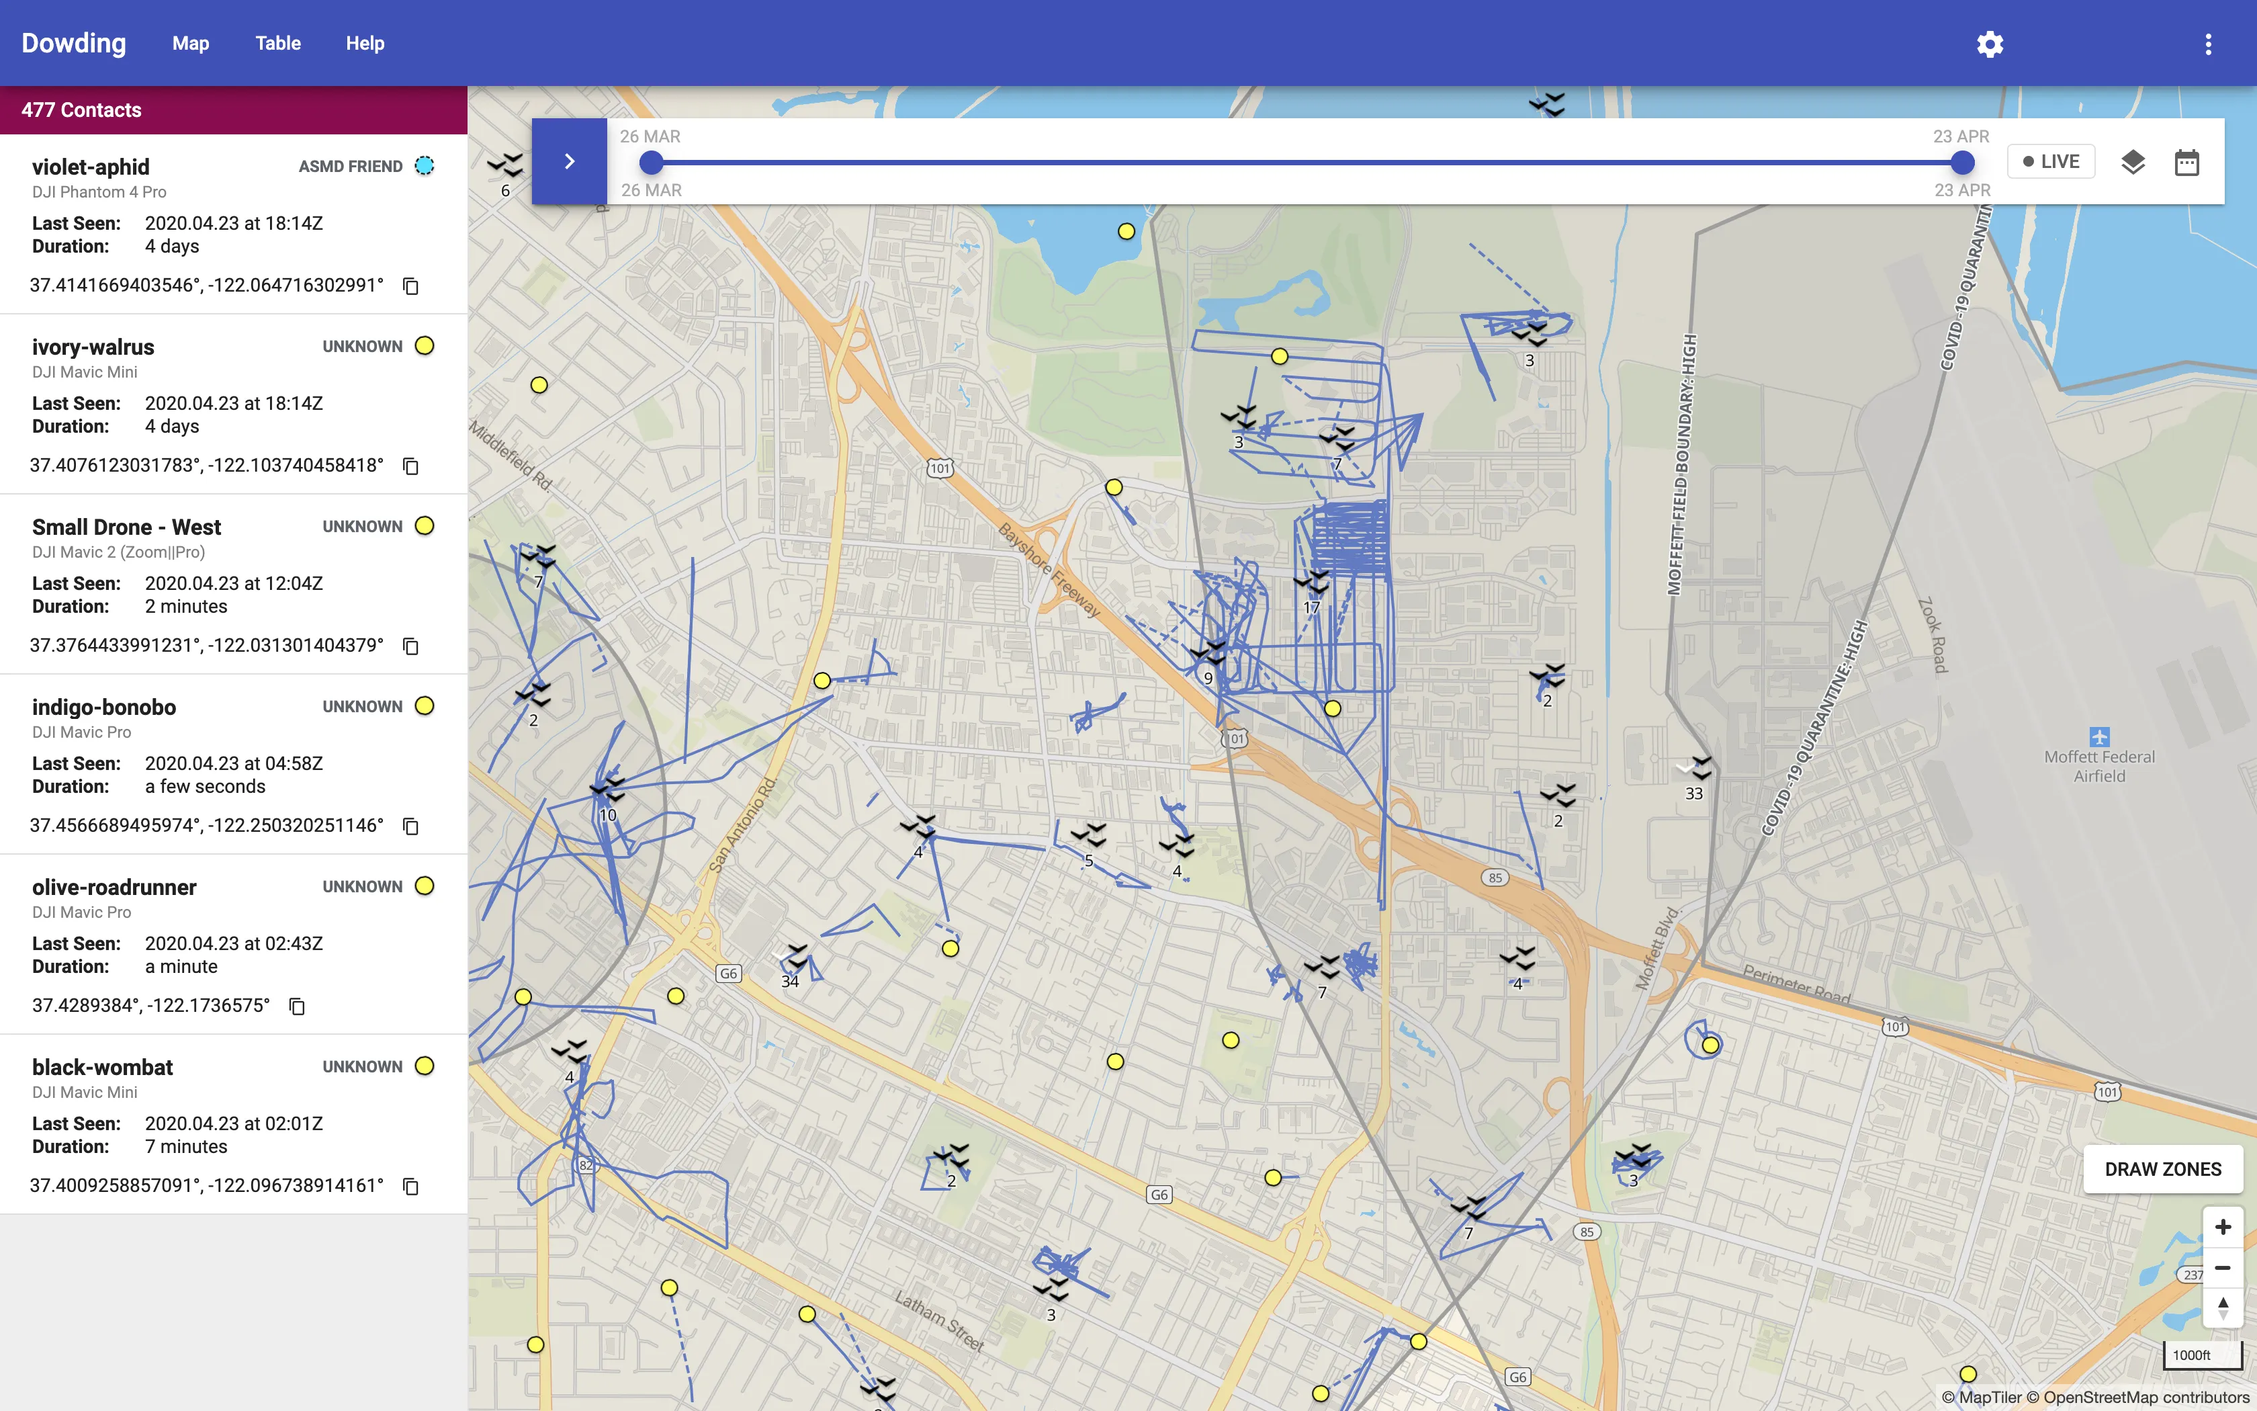
Task: Click the 23 APR timeline slider handle
Action: [x=1962, y=163]
